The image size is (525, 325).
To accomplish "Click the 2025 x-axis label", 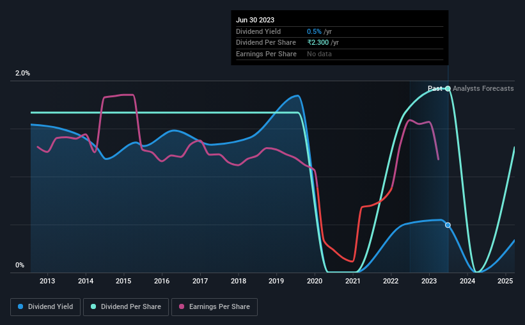I will point(505,281).
